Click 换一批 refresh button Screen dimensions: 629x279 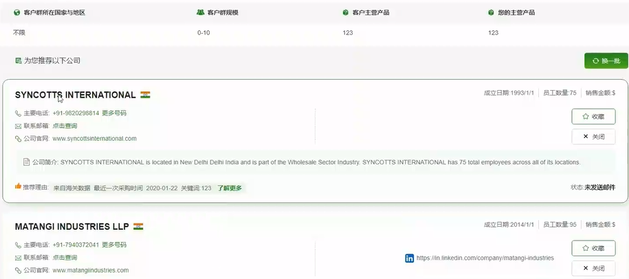[606, 61]
